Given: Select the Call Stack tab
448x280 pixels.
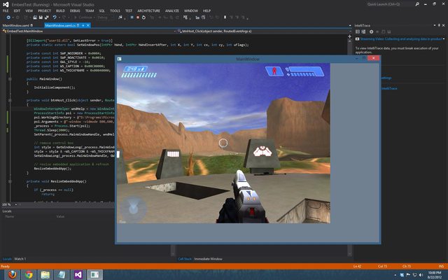Looking at the screenshot, I should tap(185, 259).
